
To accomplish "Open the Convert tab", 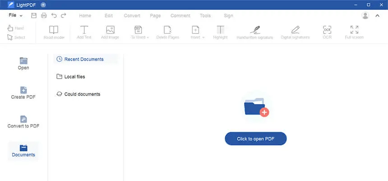I will (132, 16).
